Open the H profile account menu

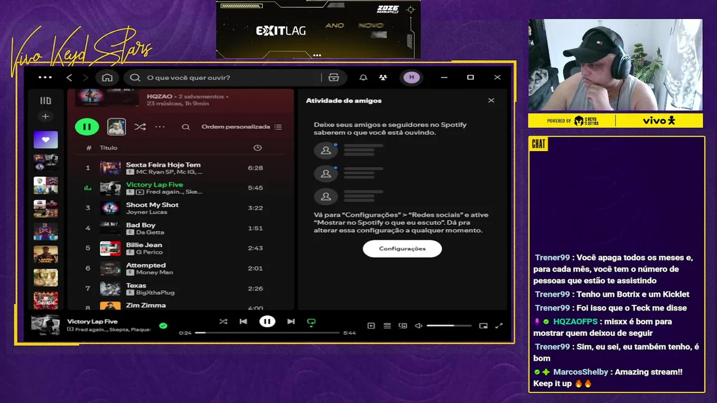coord(412,78)
